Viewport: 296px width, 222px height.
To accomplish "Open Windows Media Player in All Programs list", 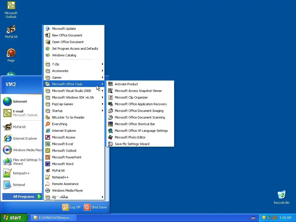I will tap(74, 190).
